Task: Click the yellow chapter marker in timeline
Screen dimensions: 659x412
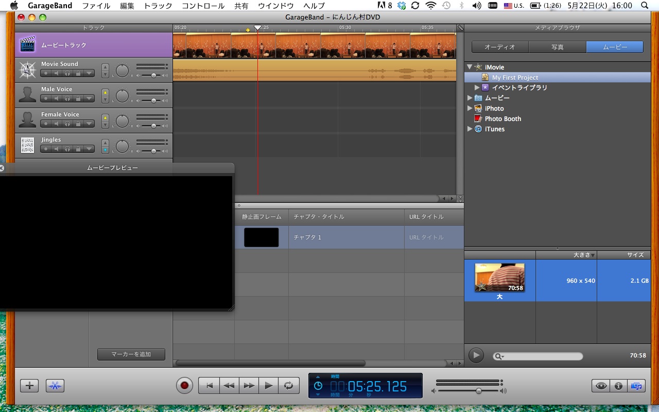Action: click(x=248, y=30)
